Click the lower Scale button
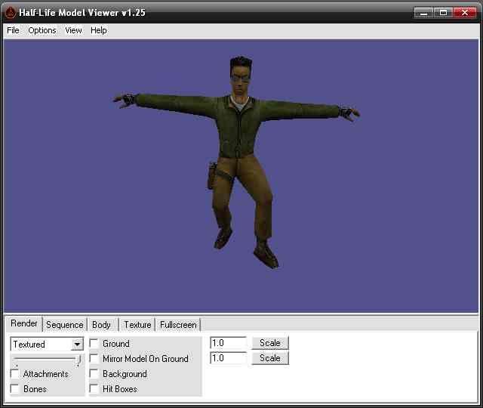The image size is (483, 408). coord(270,358)
